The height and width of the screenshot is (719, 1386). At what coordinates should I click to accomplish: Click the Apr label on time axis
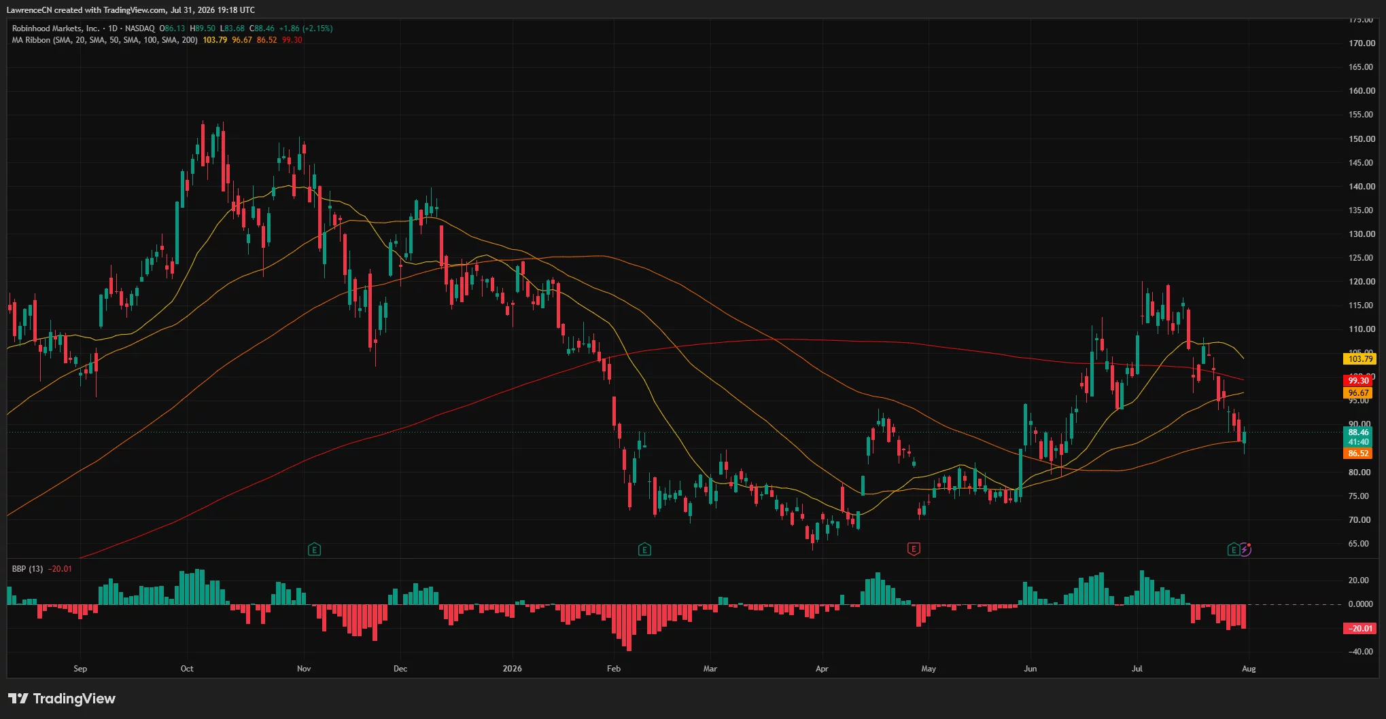pyautogui.click(x=822, y=669)
